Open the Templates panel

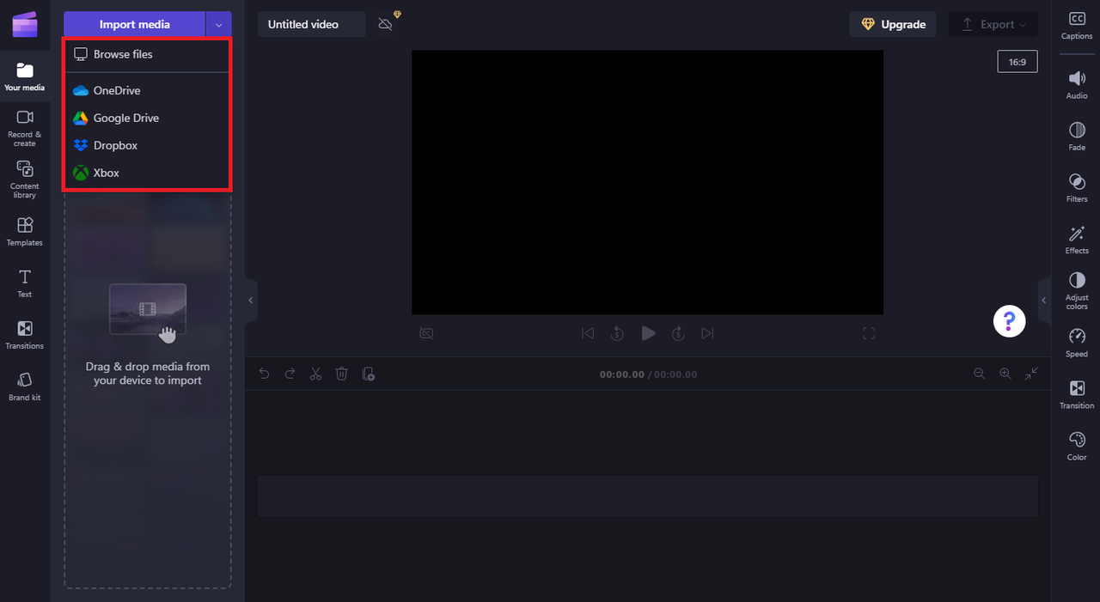click(25, 231)
